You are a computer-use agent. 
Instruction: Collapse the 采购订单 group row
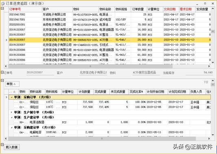(x=12, y=97)
